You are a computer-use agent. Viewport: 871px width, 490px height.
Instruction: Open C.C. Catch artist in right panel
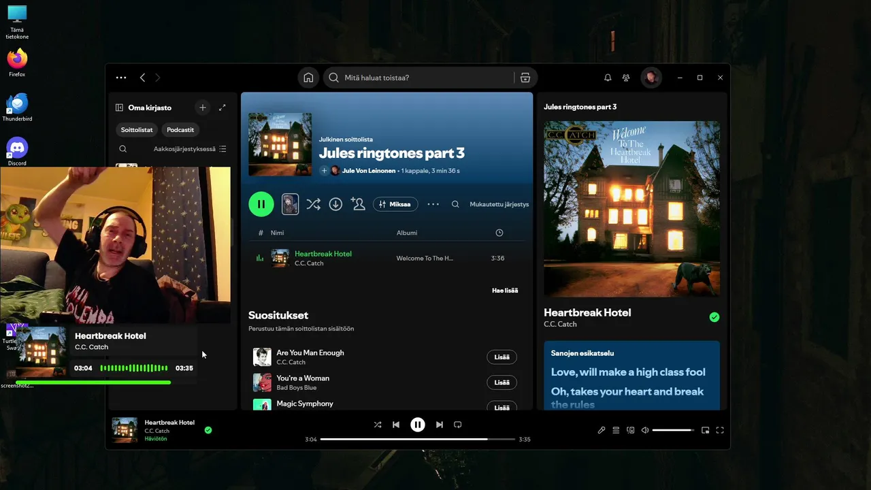point(560,325)
